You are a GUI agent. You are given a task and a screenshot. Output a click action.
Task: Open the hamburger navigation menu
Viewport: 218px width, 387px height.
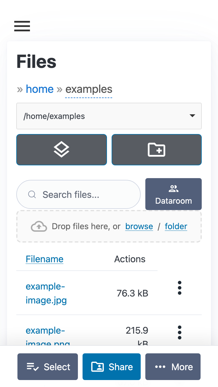click(22, 26)
